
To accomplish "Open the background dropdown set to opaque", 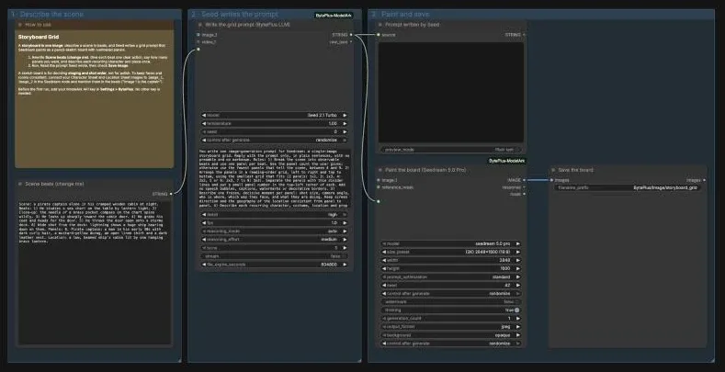I will click(451, 335).
